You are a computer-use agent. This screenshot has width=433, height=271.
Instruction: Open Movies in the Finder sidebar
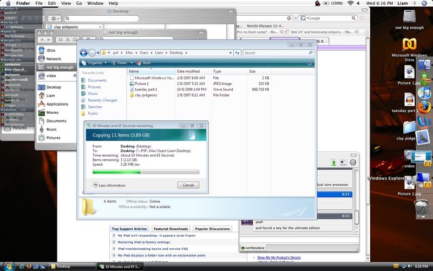pyautogui.click(x=53, y=113)
